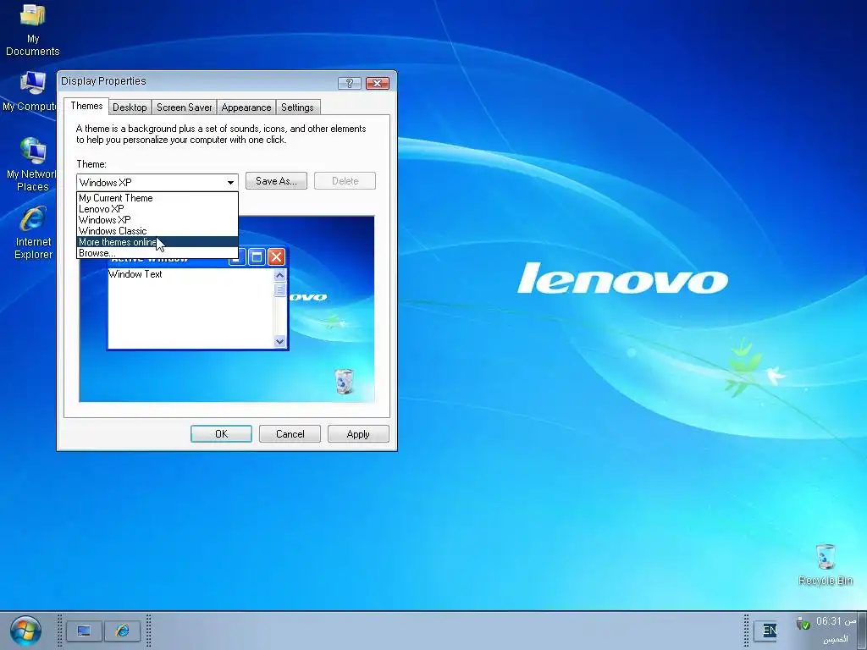The height and width of the screenshot is (650, 867).
Task: Choose Windows Classic theme option
Action: point(157,231)
